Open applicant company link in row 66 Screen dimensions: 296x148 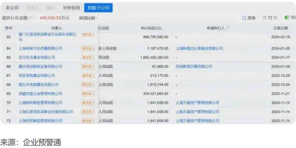194,66
